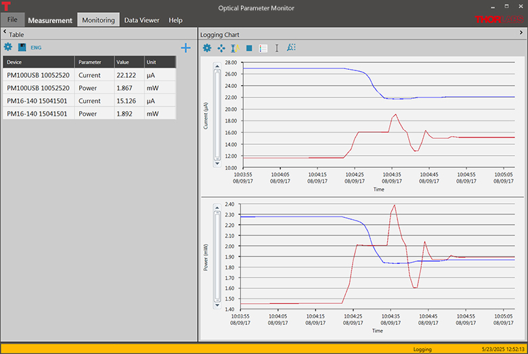528x354 pixels.
Task: Expand Logging Chart panel right chevron
Action: pyautogui.click(x=523, y=34)
